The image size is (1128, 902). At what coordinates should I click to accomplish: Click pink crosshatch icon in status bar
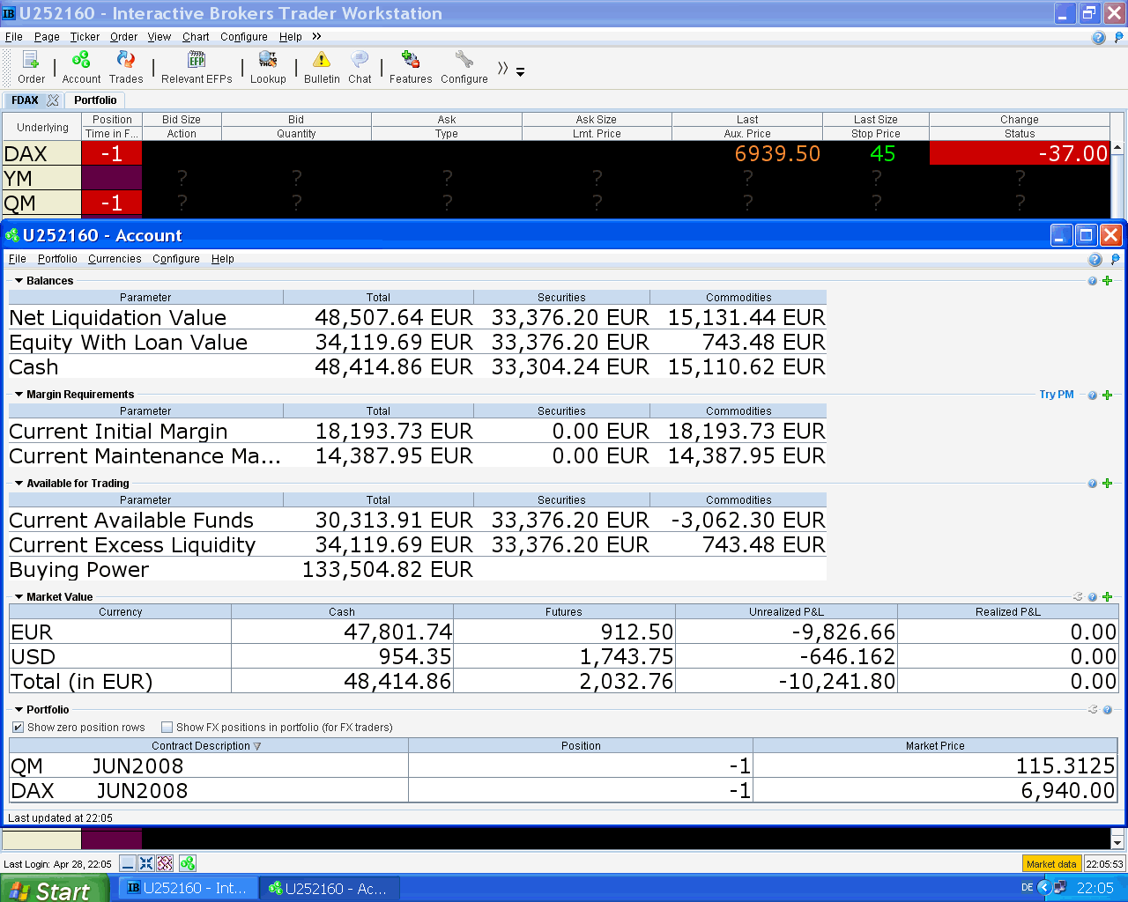click(165, 863)
